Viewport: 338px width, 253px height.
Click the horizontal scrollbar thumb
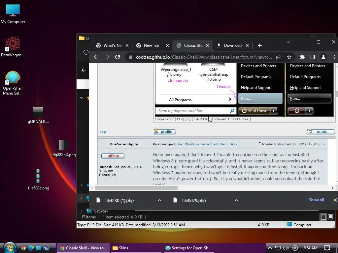[x=136, y=188]
